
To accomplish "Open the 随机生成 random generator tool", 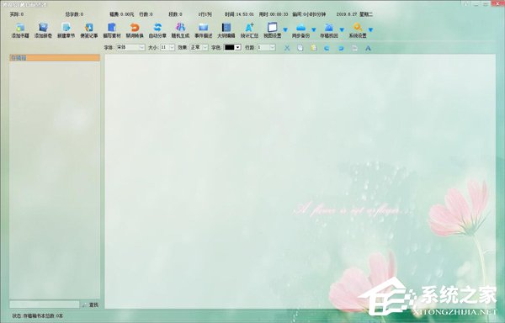I will point(180,31).
